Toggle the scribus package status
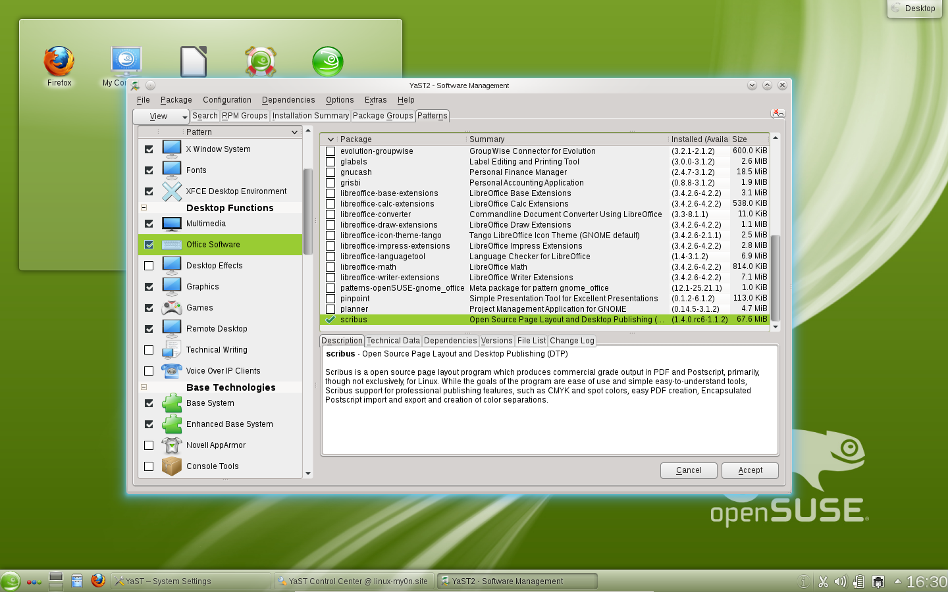The height and width of the screenshot is (592, 948). click(x=330, y=320)
